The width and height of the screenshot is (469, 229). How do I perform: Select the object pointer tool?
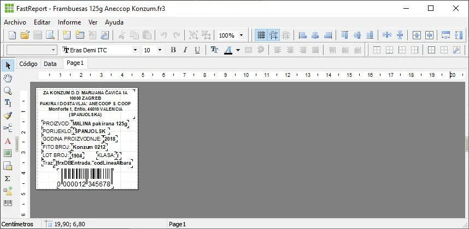pyautogui.click(x=8, y=65)
